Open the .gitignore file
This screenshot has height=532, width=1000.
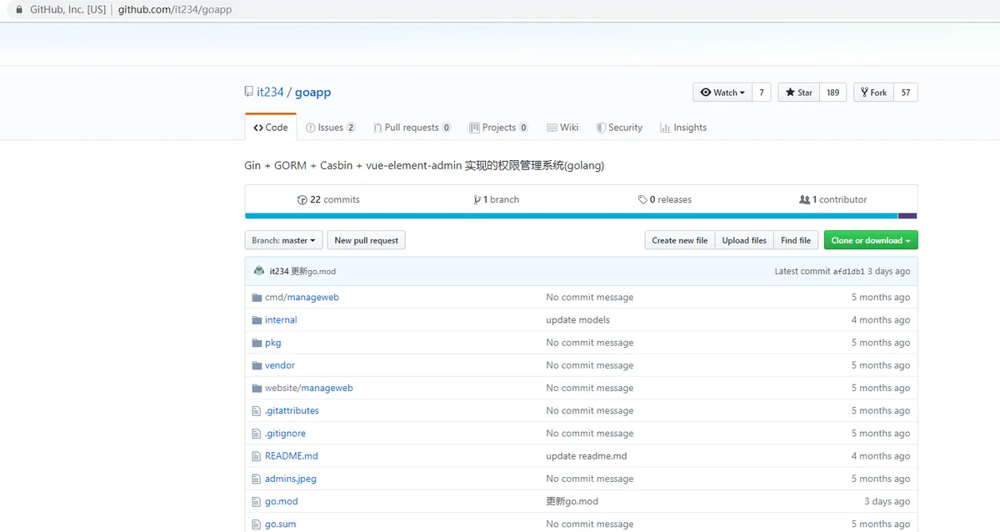coord(286,434)
